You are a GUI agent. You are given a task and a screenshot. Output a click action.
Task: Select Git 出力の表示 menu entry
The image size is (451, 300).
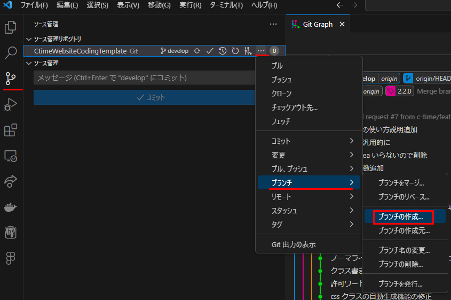(308, 245)
